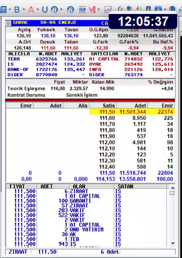Click the red and green arrows toolbar icon
This screenshot has width=182, height=258.
(x=139, y=8)
